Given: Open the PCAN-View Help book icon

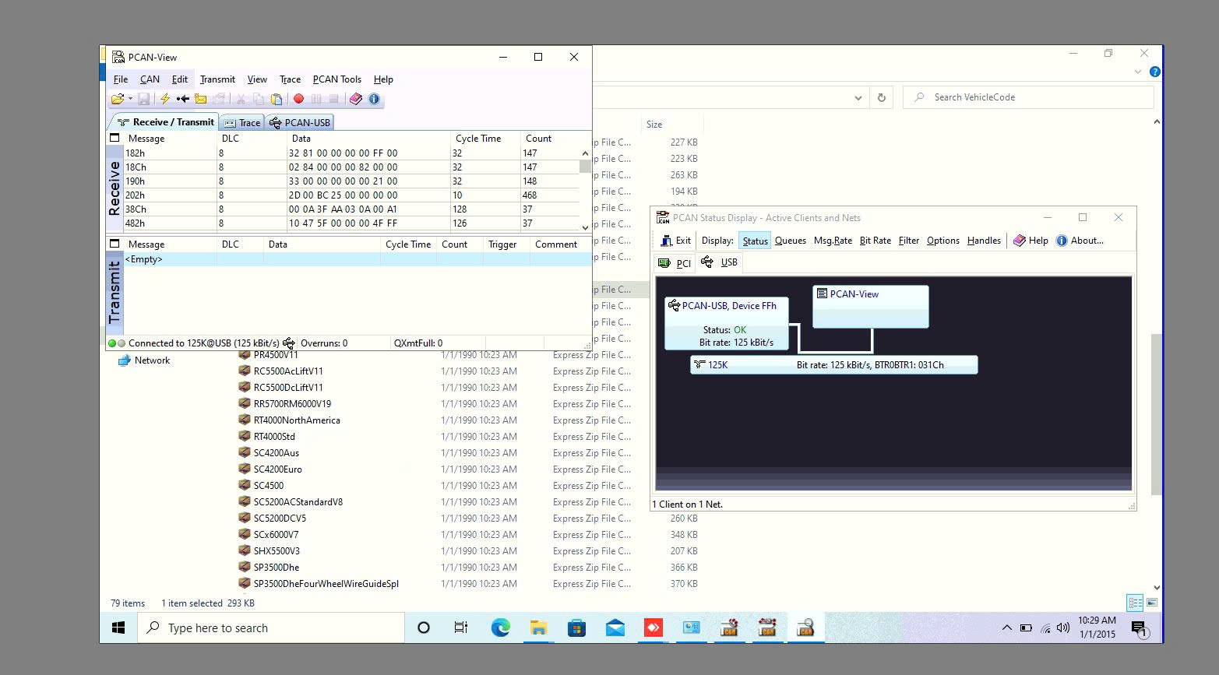Looking at the screenshot, I should [355, 99].
